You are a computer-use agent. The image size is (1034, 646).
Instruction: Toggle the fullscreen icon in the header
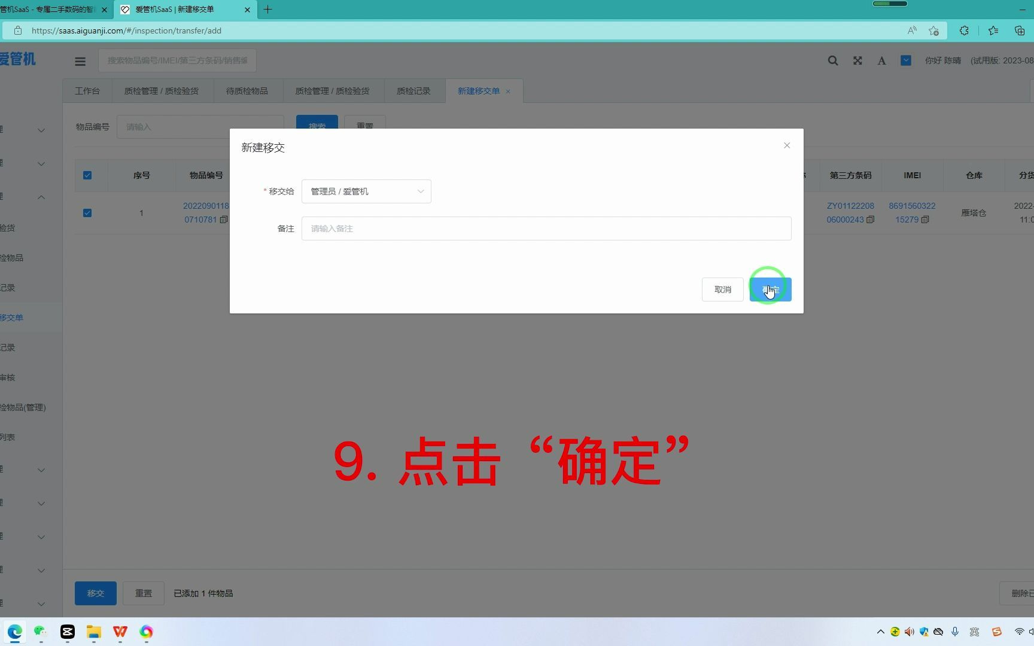click(857, 60)
